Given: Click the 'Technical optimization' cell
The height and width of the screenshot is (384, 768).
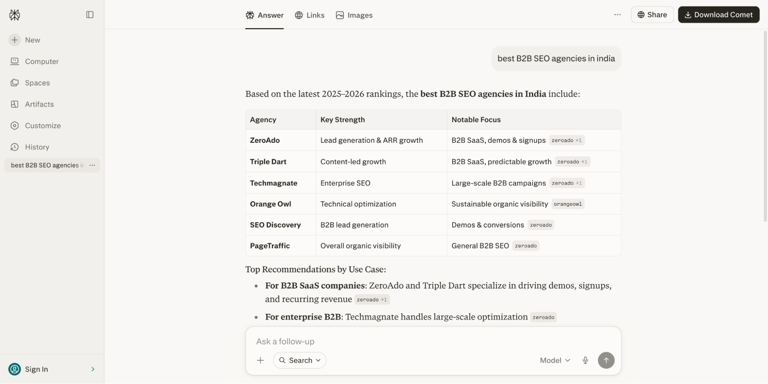Looking at the screenshot, I should pos(382,204).
